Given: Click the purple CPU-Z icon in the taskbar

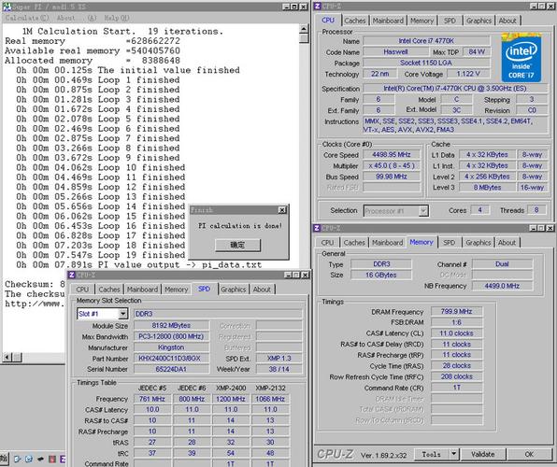Looking at the screenshot, I should (63, 459).
